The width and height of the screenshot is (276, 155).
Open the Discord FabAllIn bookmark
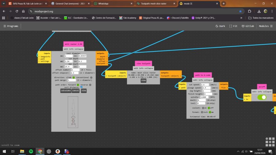click(178, 18)
